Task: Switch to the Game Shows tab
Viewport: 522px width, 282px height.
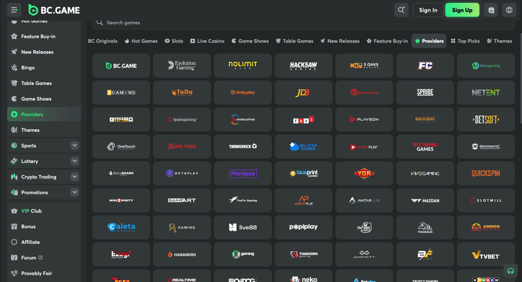Action: (x=250, y=41)
